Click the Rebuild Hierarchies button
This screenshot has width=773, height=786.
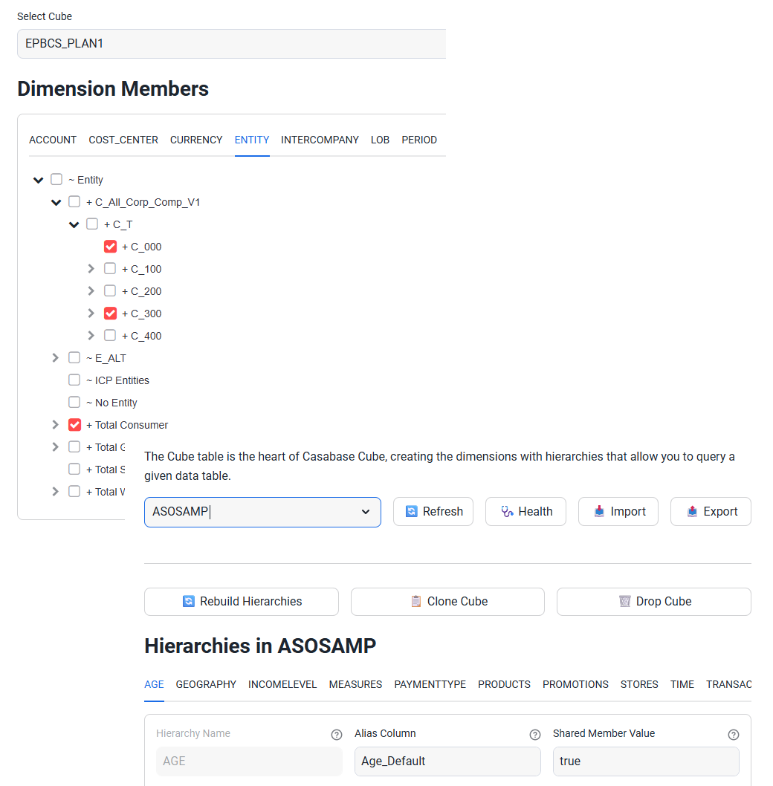pos(241,602)
